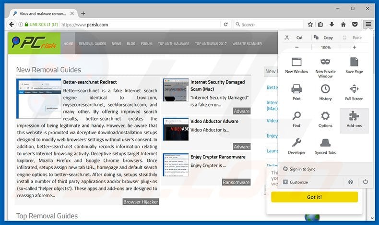Click the Got it! button

click(x=314, y=197)
